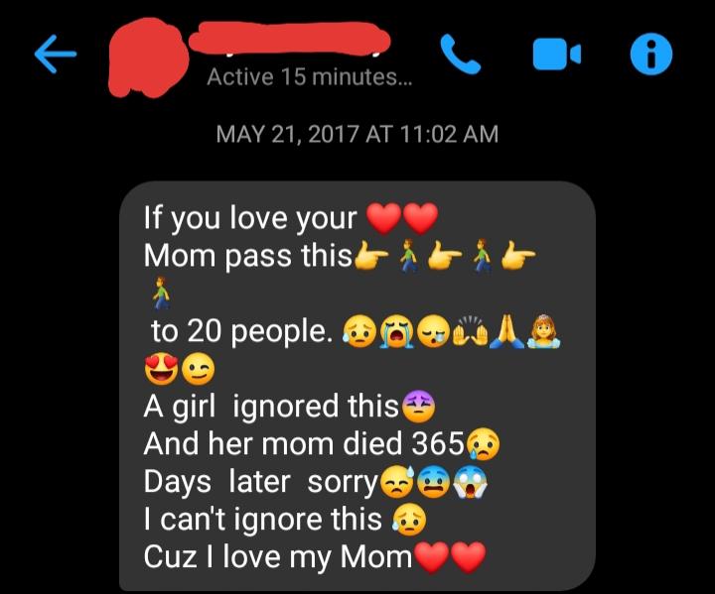715x594 pixels.
Task: Tap the two red hearts after 'love your'
Action: coord(402,218)
